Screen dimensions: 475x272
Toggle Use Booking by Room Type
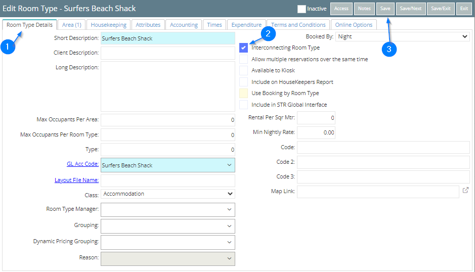pos(244,93)
